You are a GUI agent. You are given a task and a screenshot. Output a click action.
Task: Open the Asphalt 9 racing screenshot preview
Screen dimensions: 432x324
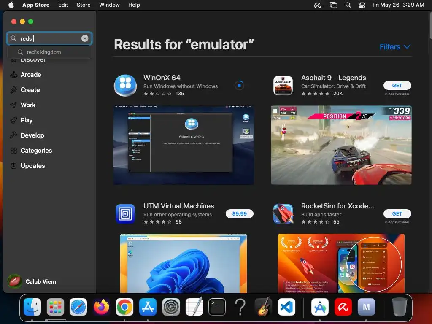click(x=341, y=145)
